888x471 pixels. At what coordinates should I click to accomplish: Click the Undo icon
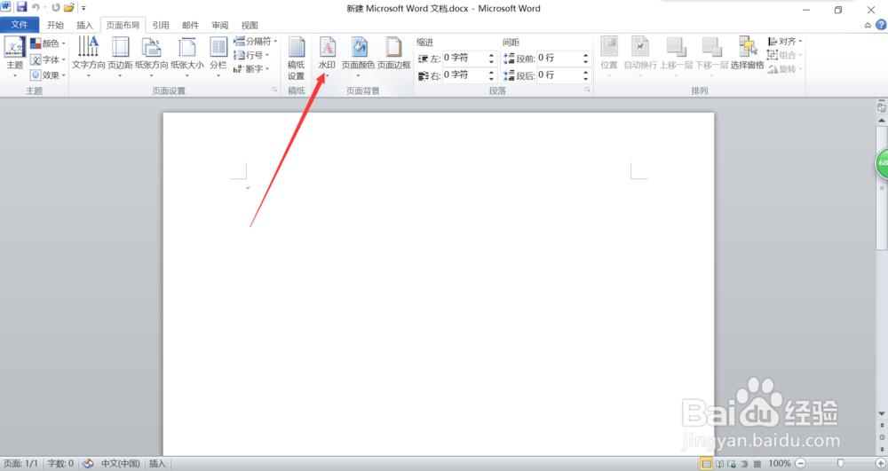point(36,7)
